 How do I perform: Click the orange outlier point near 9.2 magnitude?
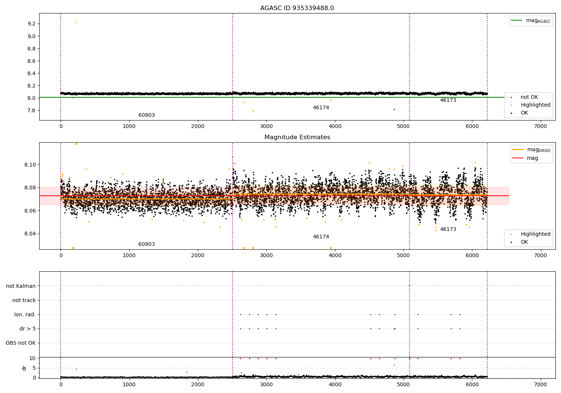(77, 22)
